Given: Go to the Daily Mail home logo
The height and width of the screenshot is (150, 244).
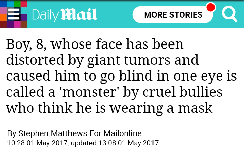Looking at the screenshot, I should coord(64,14).
